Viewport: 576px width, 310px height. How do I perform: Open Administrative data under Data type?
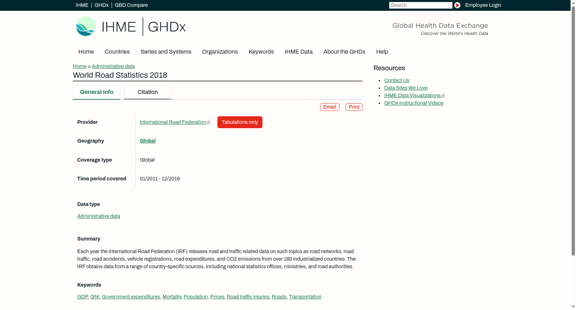(99, 216)
